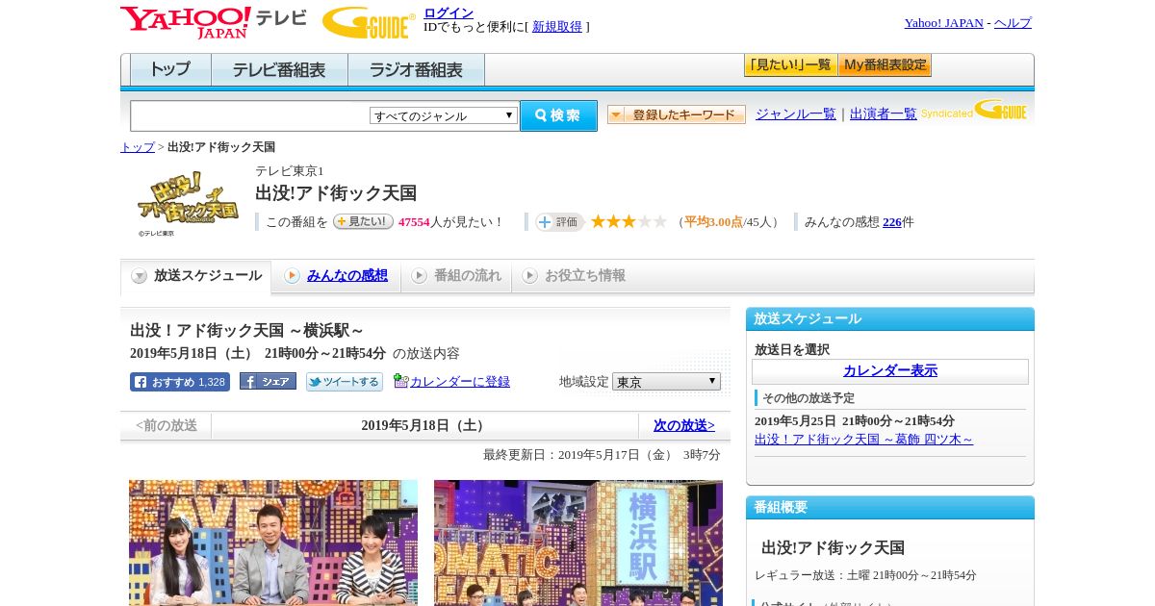Viewport: 1155px width, 606px height.
Task: Go to 次の放送> link
Action: point(684,425)
